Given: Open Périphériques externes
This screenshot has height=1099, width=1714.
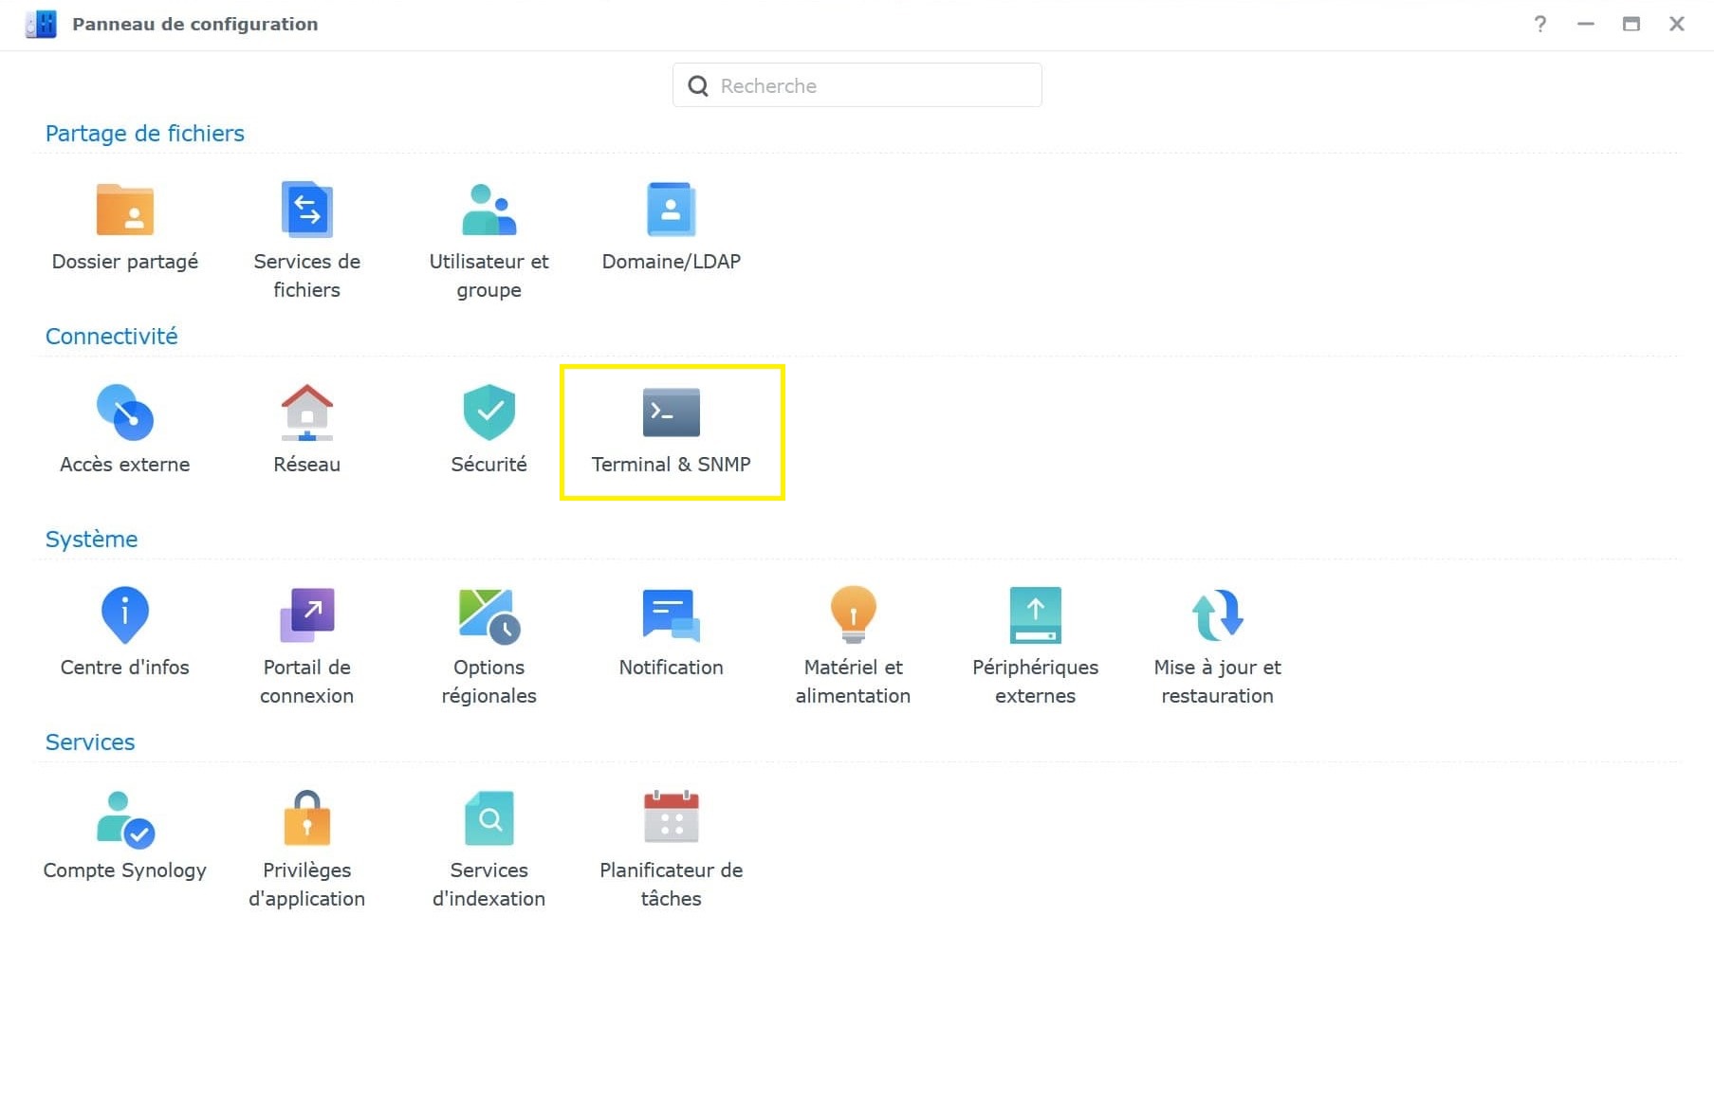Looking at the screenshot, I should (1035, 615).
